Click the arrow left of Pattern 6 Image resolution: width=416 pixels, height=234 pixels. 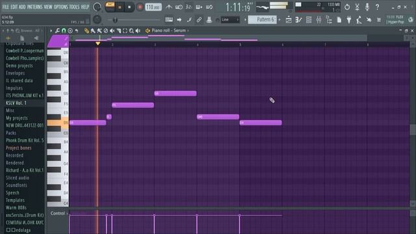point(245,19)
